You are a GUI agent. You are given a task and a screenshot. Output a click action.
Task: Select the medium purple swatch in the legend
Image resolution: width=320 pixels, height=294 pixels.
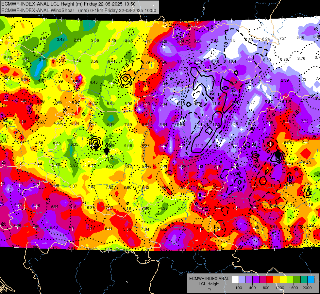click(249, 280)
